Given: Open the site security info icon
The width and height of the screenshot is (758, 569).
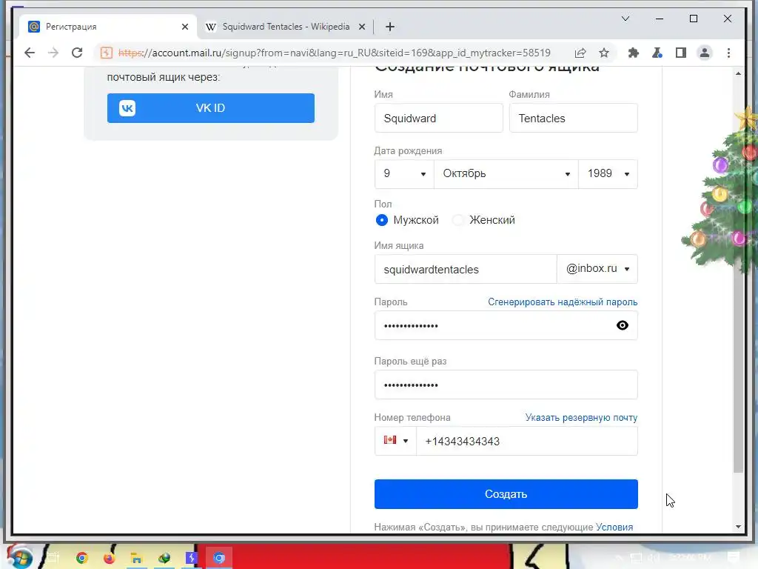Looking at the screenshot, I should coord(107,53).
